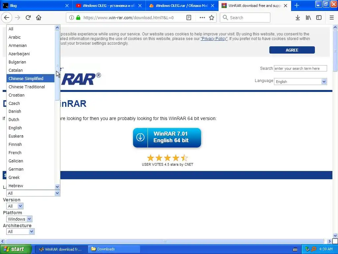Click the URL address field

(128, 18)
